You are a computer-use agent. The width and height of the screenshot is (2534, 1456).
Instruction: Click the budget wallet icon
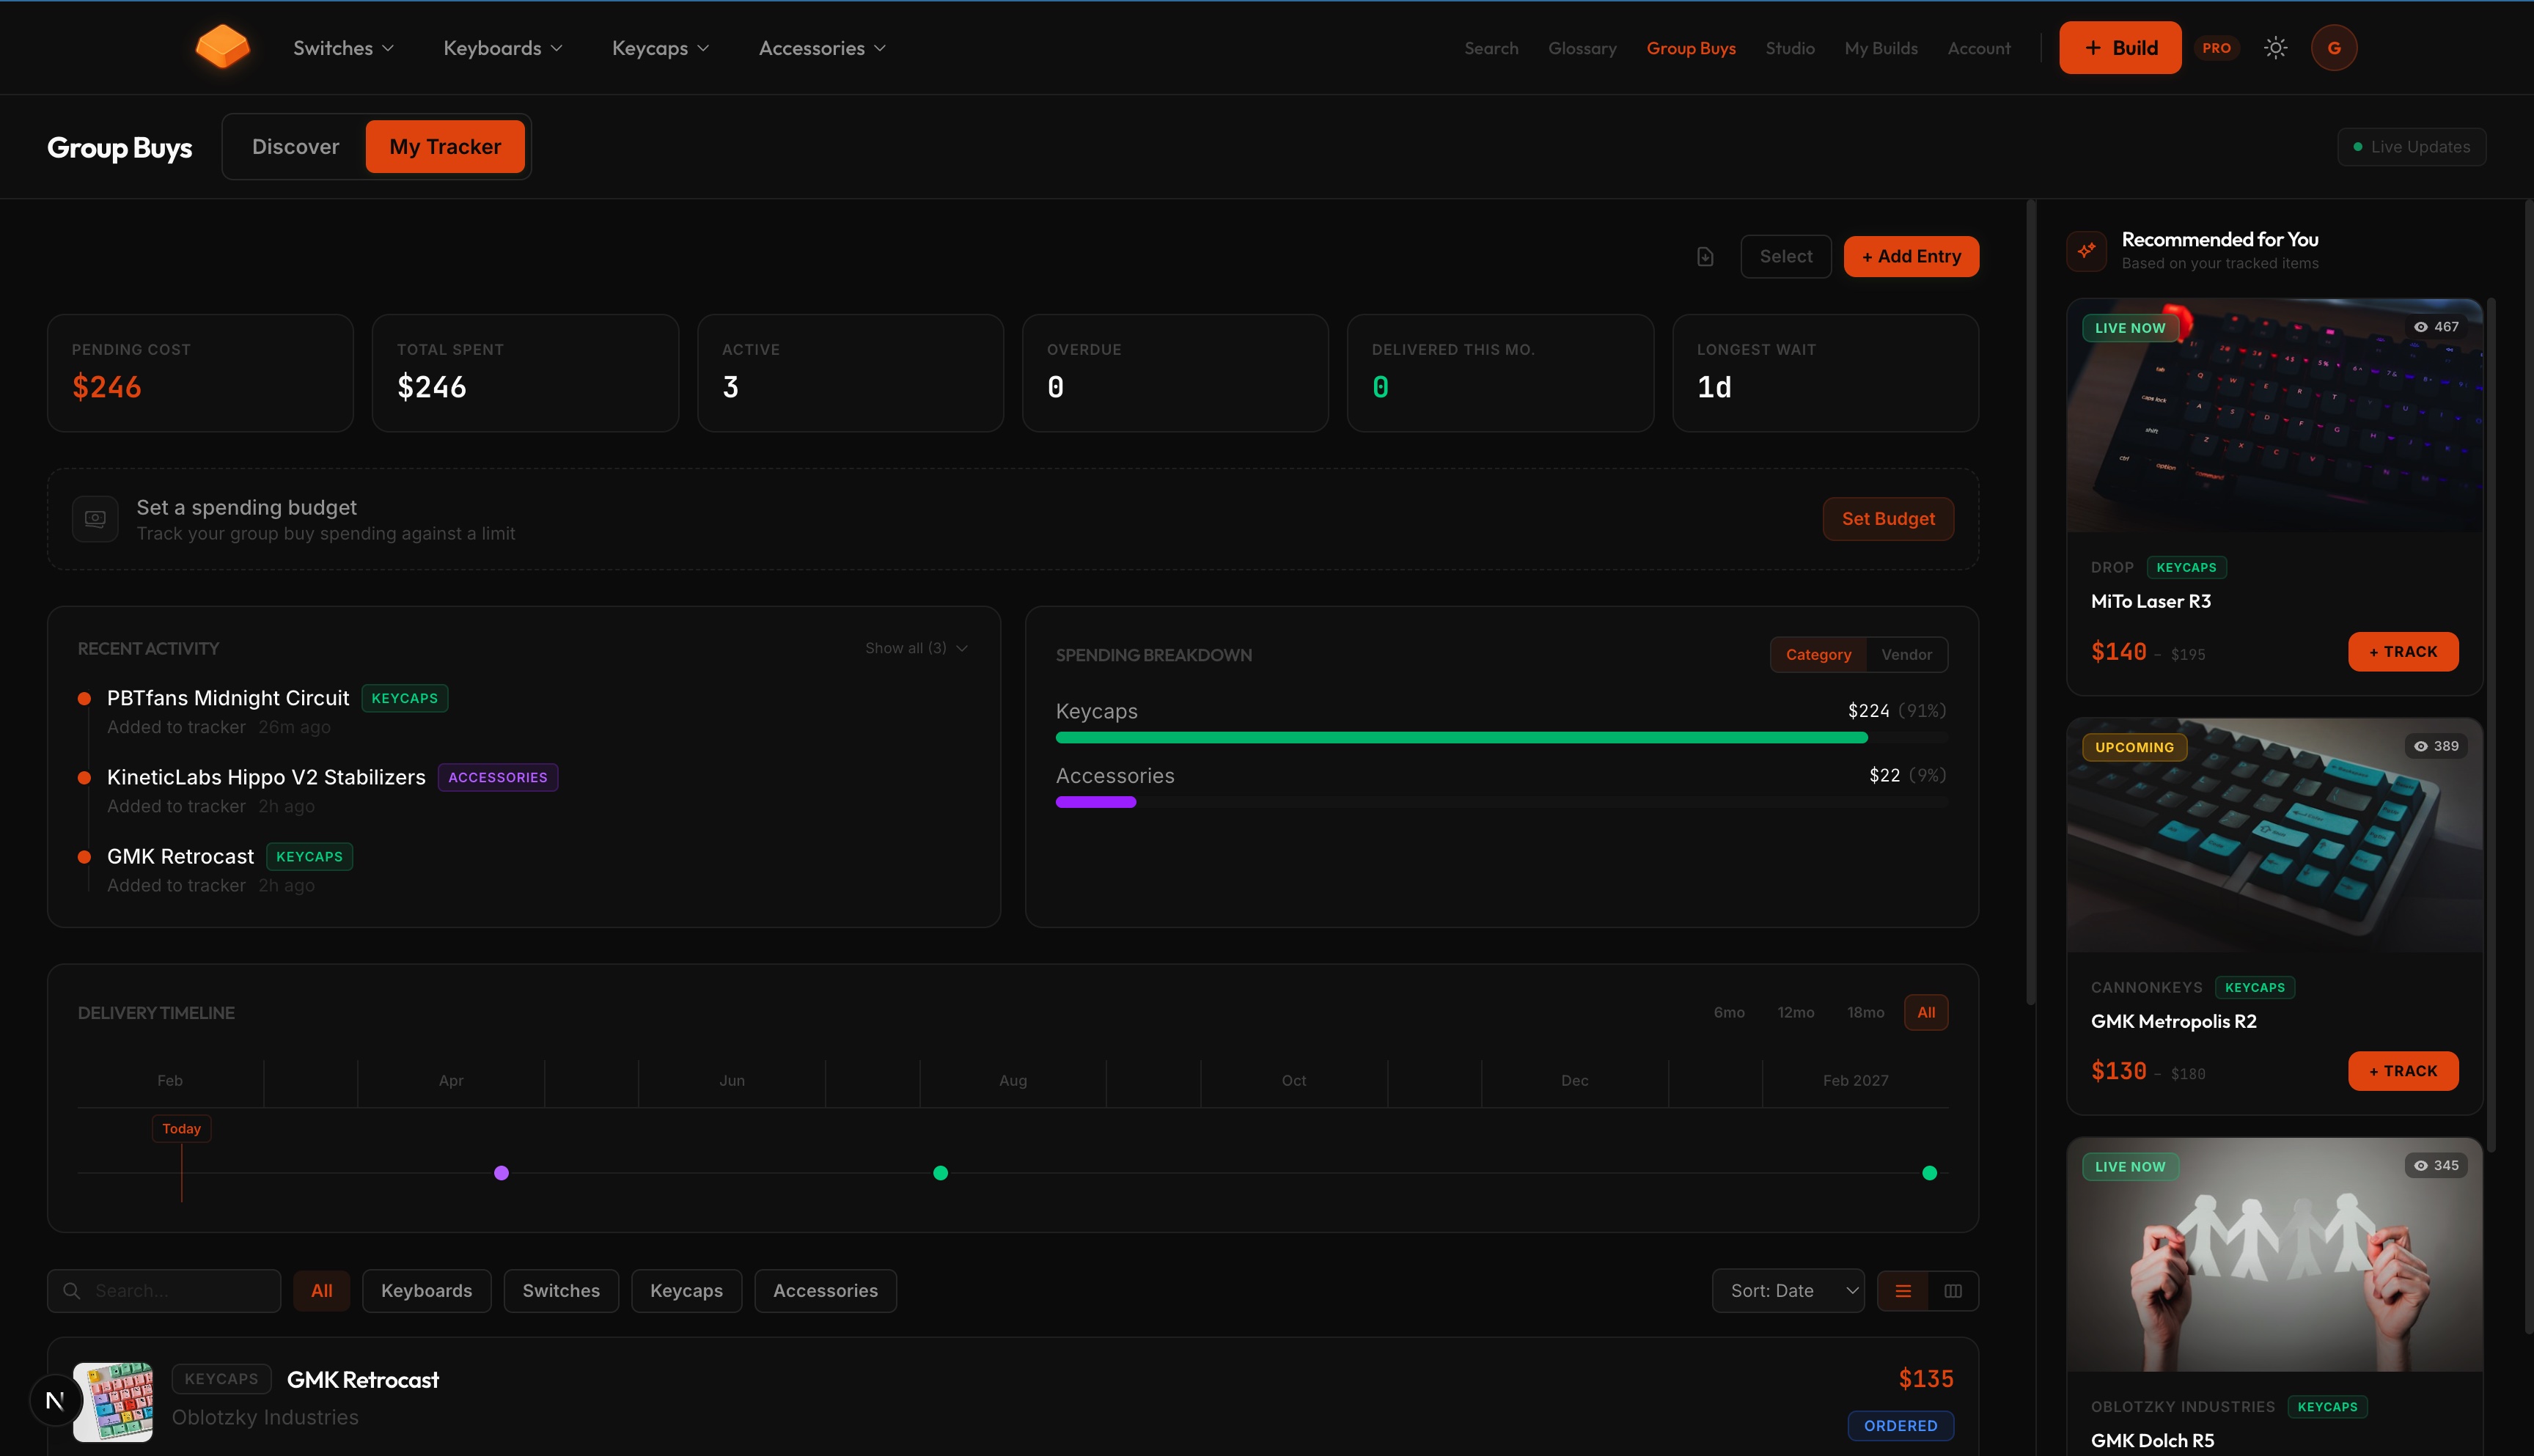pos(95,519)
